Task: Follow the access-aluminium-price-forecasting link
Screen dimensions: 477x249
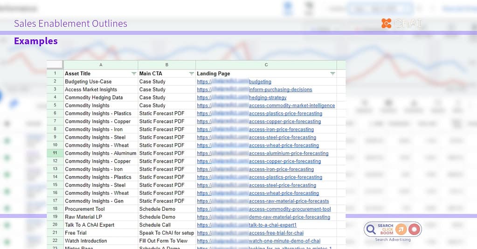Action: (289, 153)
